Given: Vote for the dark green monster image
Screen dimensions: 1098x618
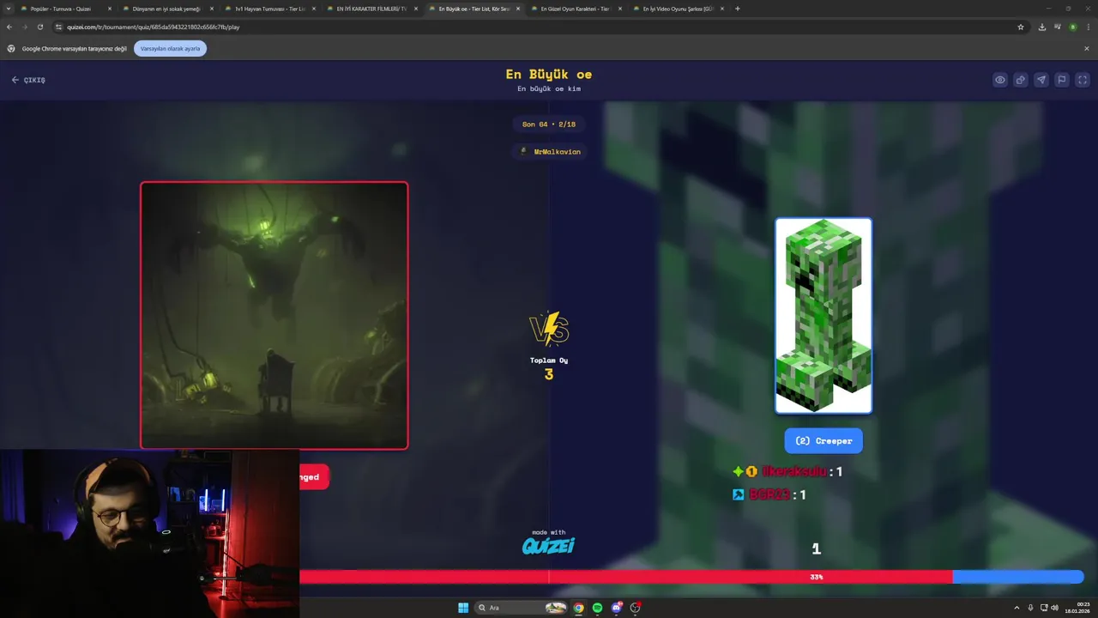Looking at the screenshot, I should (x=274, y=315).
